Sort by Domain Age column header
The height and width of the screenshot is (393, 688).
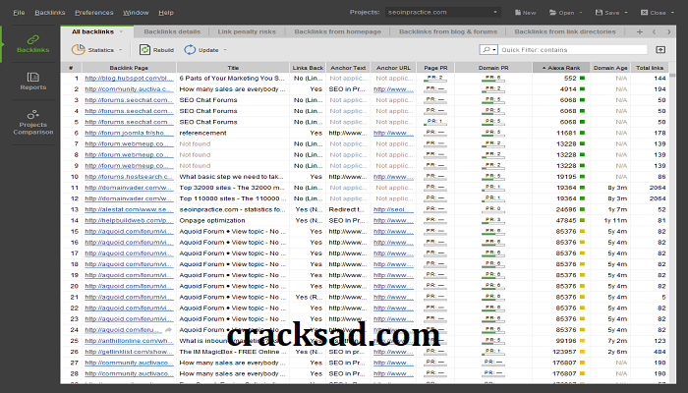coord(610,68)
